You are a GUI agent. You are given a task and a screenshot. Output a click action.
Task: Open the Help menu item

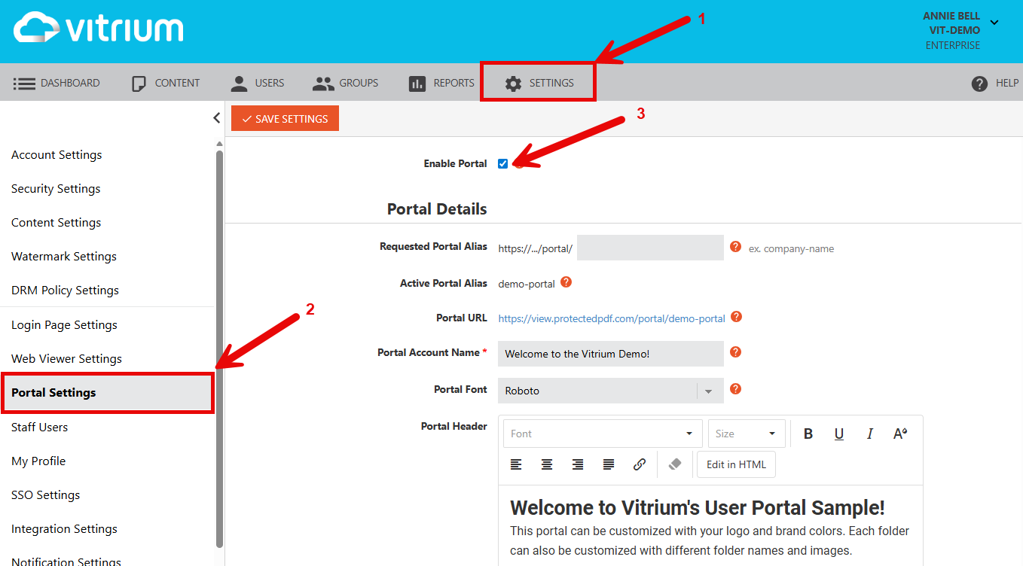tap(994, 83)
